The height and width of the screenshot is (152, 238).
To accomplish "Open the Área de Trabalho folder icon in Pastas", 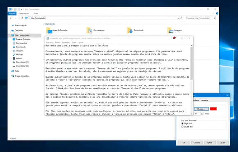I will [49, 30].
